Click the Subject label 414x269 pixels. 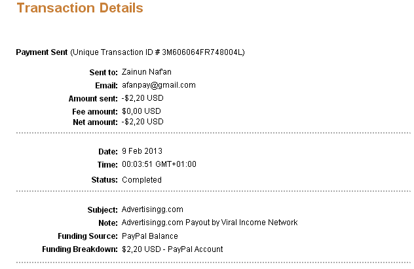(x=103, y=210)
